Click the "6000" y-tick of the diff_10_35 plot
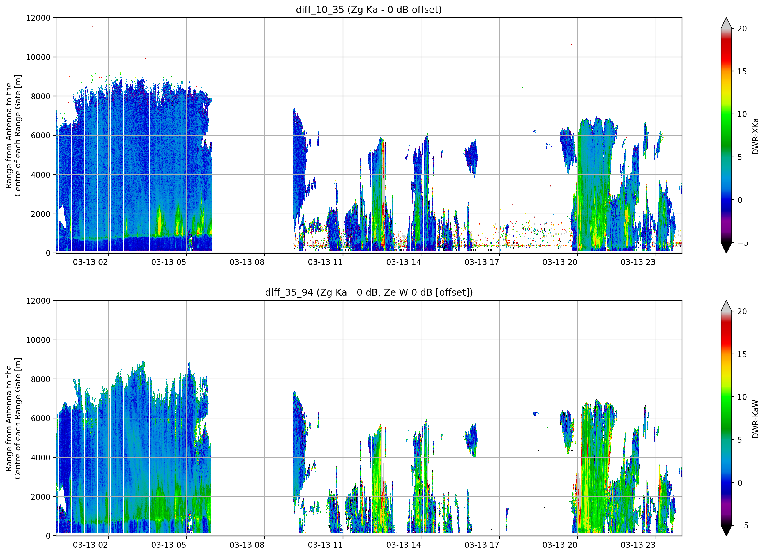The height and width of the screenshot is (555, 765). click(x=40, y=135)
